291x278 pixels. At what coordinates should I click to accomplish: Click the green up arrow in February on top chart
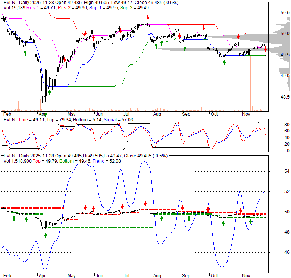point(25,53)
